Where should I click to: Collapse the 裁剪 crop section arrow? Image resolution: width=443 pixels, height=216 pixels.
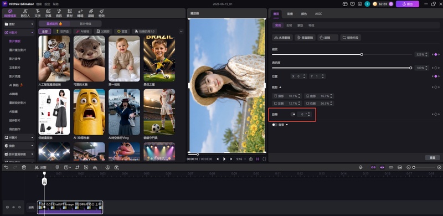point(280,87)
